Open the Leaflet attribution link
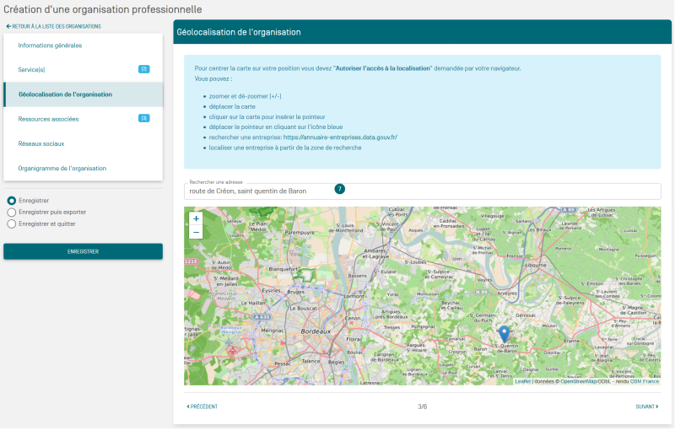The height and width of the screenshot is (436, 675). 522,381
